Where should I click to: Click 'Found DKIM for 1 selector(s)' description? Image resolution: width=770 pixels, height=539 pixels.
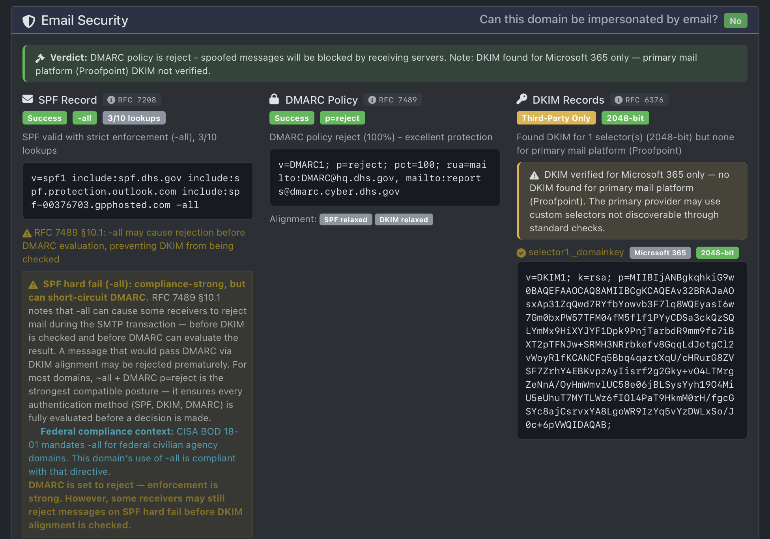pyautogui.click(x=625, y=144)
